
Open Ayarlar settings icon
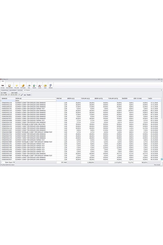tap(40, 86)
